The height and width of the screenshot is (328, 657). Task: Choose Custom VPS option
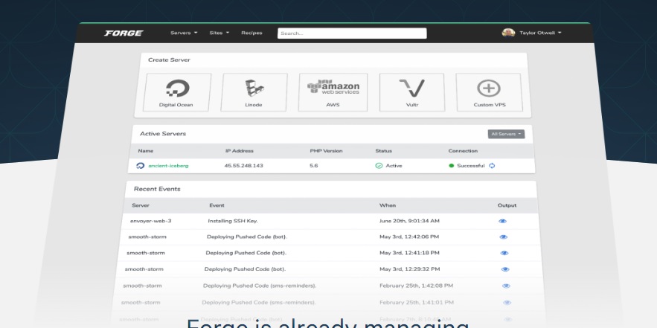tap(490, 92)
